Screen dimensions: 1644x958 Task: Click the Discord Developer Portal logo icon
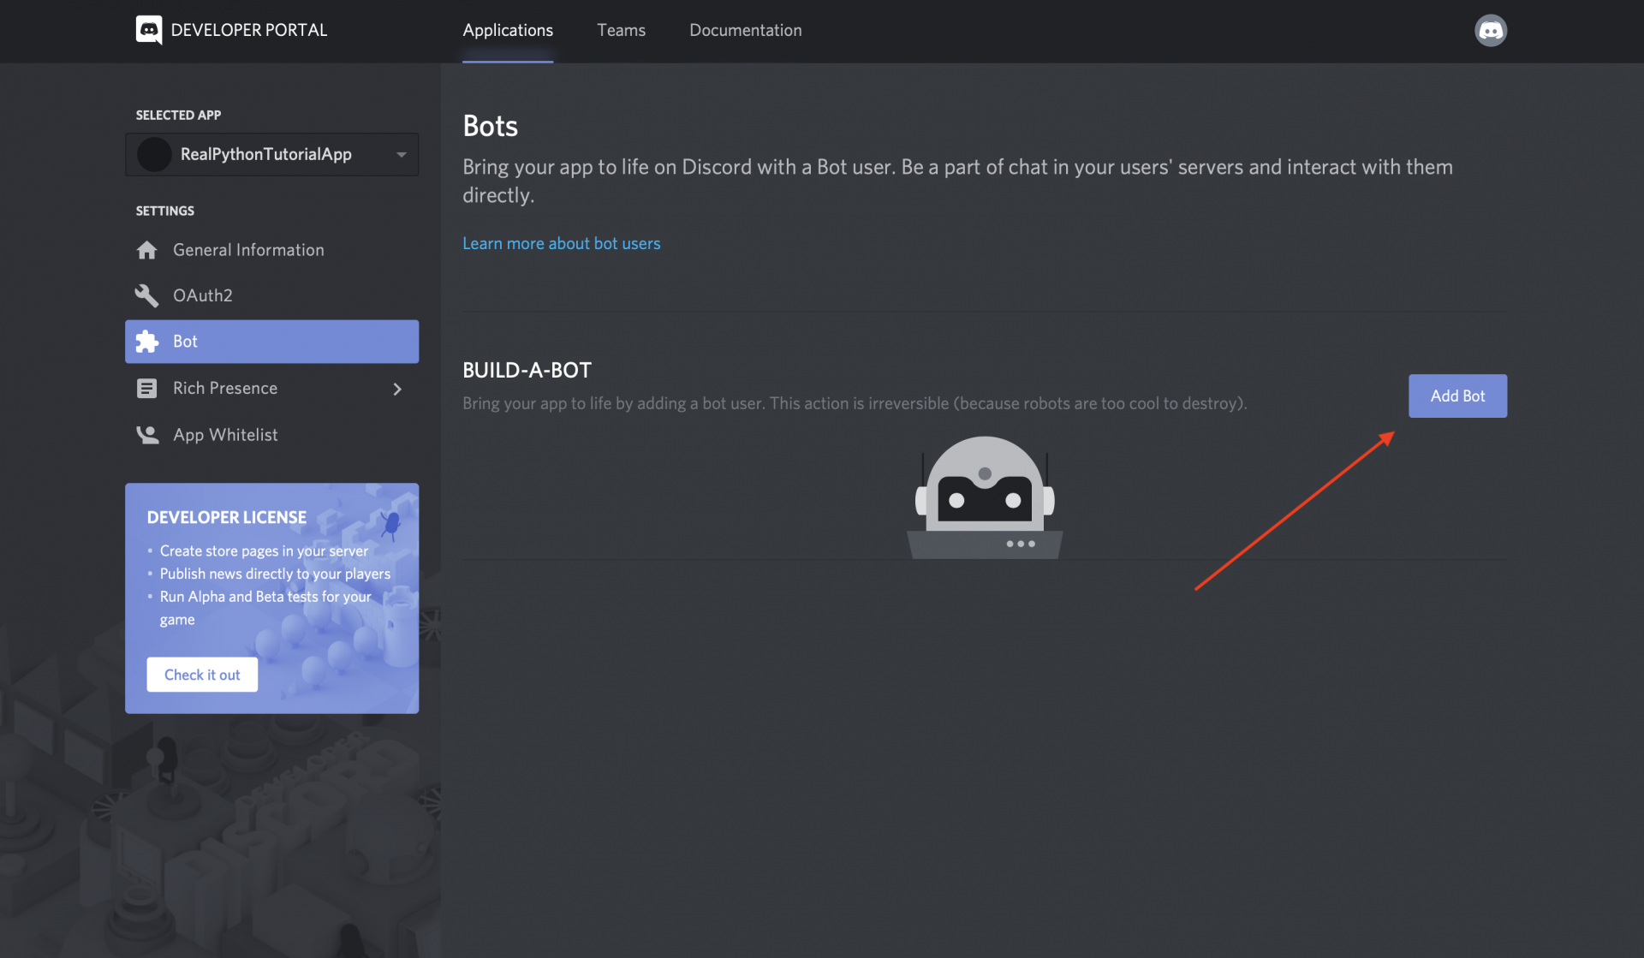pos(148,30)
